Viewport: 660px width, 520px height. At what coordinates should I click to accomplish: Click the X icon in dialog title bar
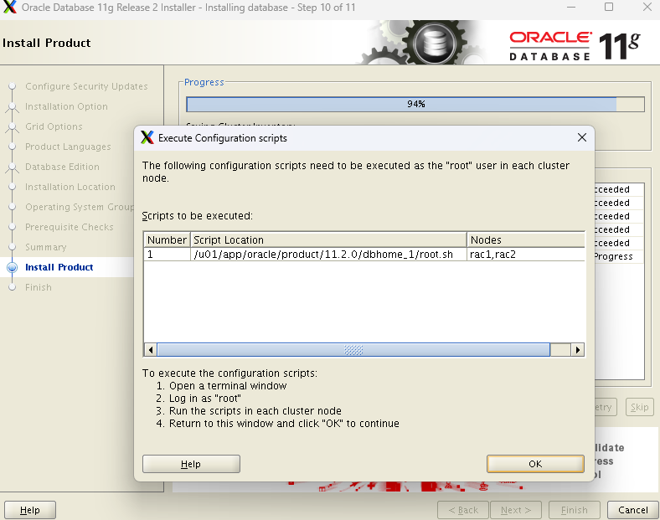pyautogui.click(x=147, y=137)
